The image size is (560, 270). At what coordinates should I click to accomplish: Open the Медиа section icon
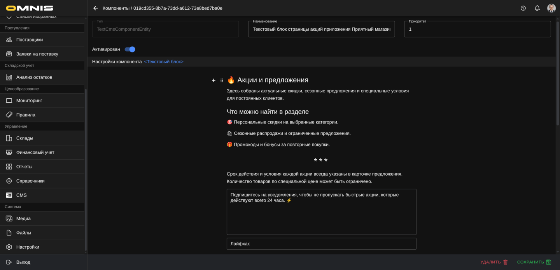tap(9, 218)
